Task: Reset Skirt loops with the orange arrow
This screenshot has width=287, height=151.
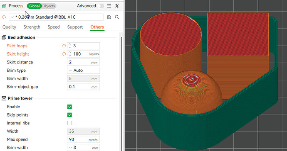Action: coord(64,46)
